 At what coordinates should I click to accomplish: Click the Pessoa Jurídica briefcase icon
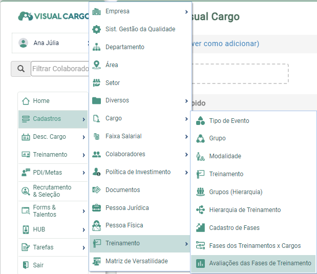pyautogui.click(x=96, y=207)
